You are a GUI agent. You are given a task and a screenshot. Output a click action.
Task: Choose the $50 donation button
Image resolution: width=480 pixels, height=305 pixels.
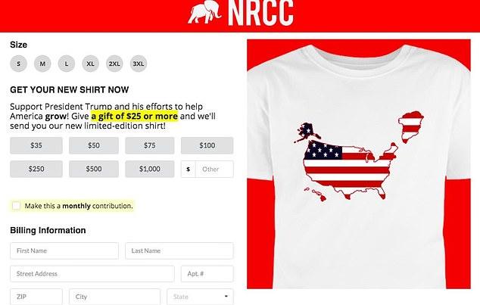(94, 145)
